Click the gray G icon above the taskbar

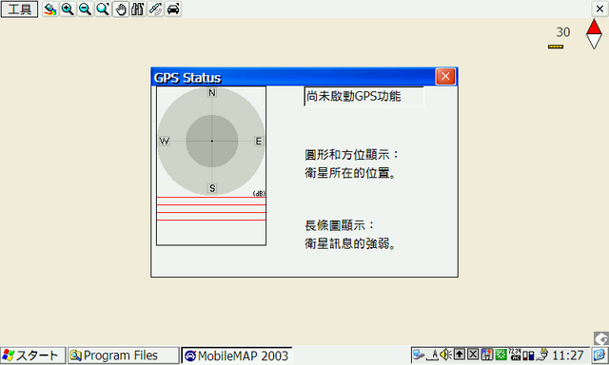click(601, 338)
